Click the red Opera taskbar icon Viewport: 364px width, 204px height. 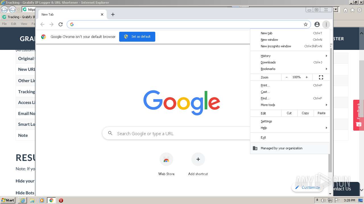point(61,200)
